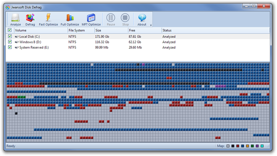Viewport: 277px width, 156px height.
Task: Close the Disk Defrag window
Action: tap(264, 6)
